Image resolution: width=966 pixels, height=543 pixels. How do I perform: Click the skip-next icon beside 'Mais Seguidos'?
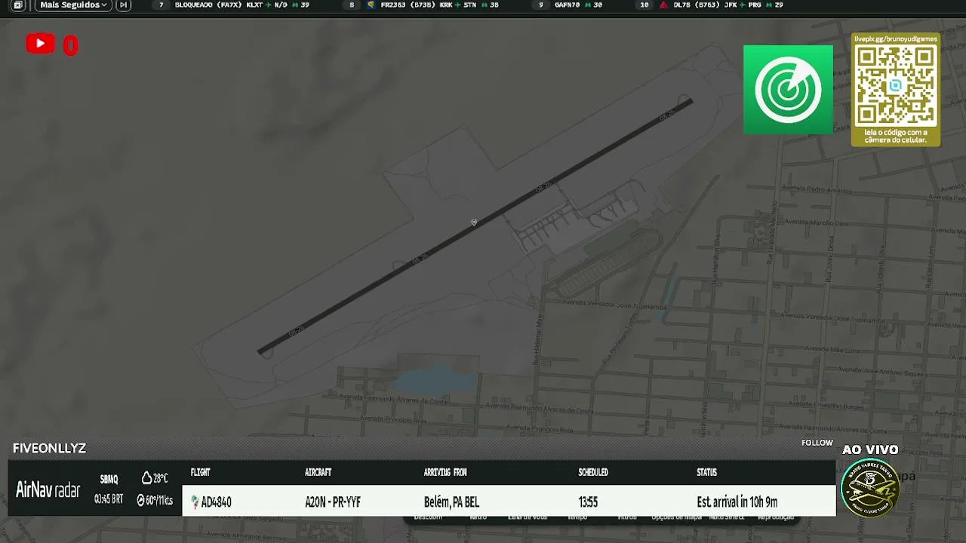[x=123, y=5]
